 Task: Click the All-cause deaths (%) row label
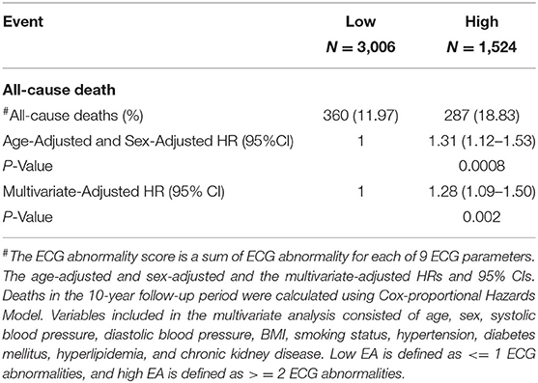tap(72, 116)
